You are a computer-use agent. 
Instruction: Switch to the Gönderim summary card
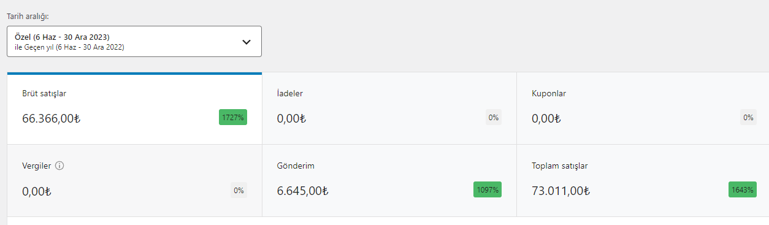[x=389, y=180]
